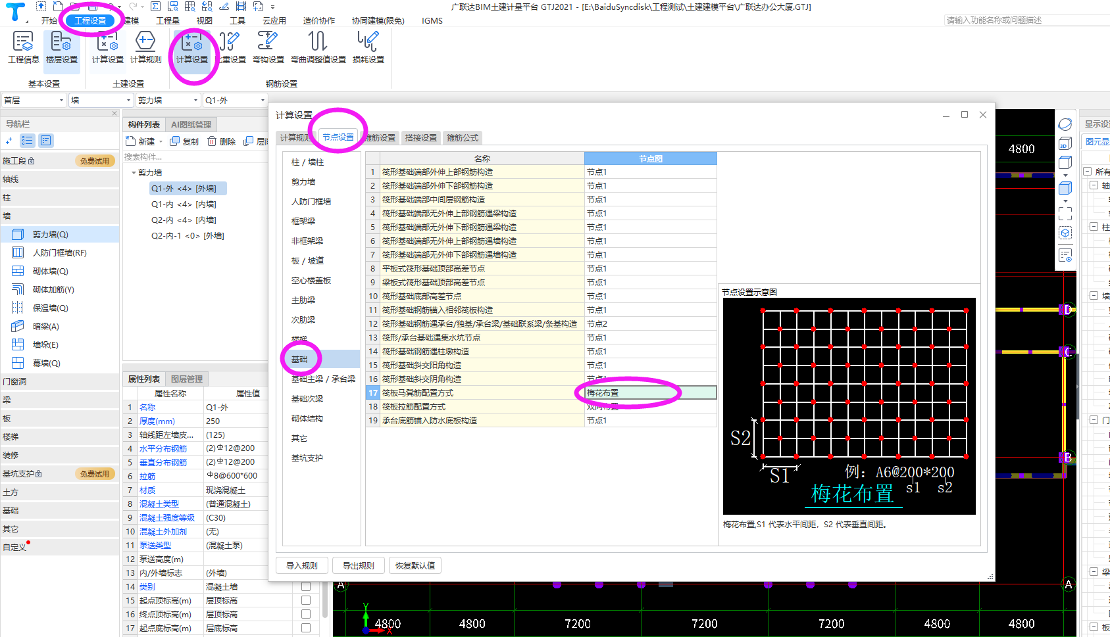Click the pencil edit icon in quick access toolbar
Image resolution: width=1110 pixels, height=637 pixels.
224,7
